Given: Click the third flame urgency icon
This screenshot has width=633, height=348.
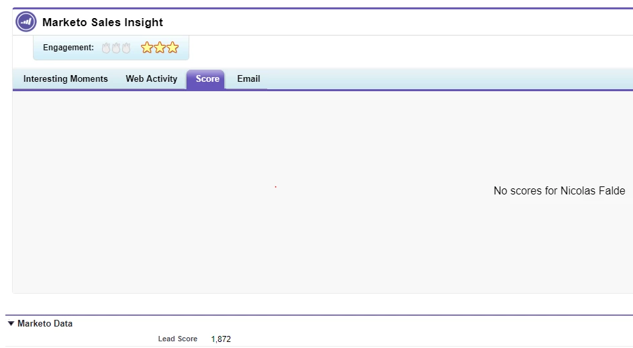Looking at the screenshot, I should coord(126,48).
